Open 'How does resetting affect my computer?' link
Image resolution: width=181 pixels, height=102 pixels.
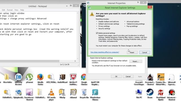point(105,52)
